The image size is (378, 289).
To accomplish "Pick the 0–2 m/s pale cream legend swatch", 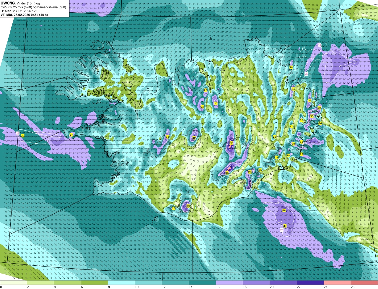I will [x=14, y=282].
